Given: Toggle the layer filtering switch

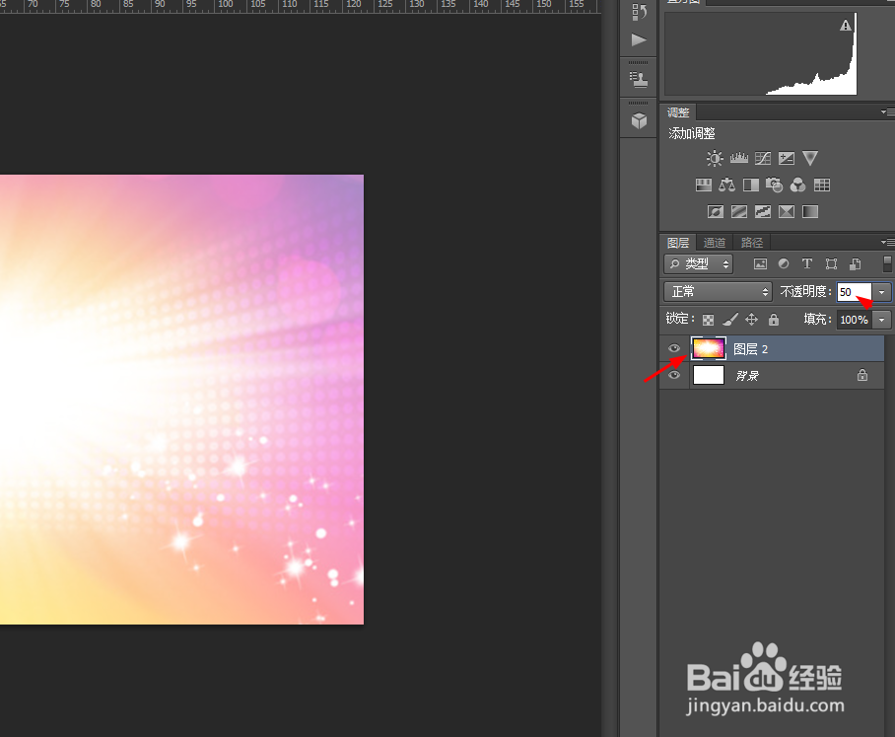Looking at the screenshot, I should click(887, 264).
